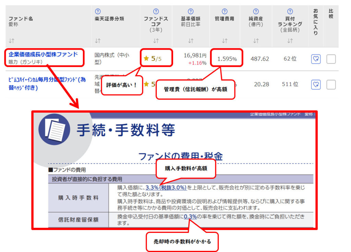Image resolution: width=351 pixels, height=252 pixels.
Task: Click the ■ファンドの費用 label
Action: click(67, 170)
